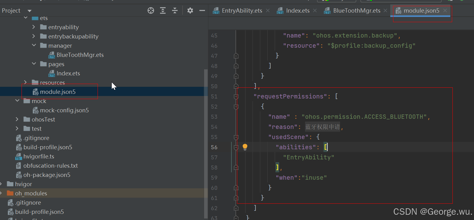Open BlueToothMgr.ets file in the tree
The image size is (474, 220).
(x=80, y=55)
